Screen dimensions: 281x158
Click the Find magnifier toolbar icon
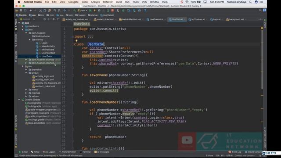(54, 11)
